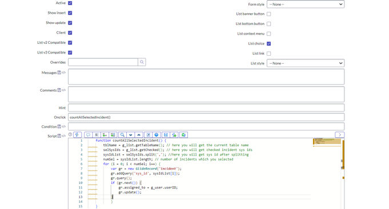This screenshot has width=389, height=209.
Task: Click into the Hint text field
Action: click(206, 108)
